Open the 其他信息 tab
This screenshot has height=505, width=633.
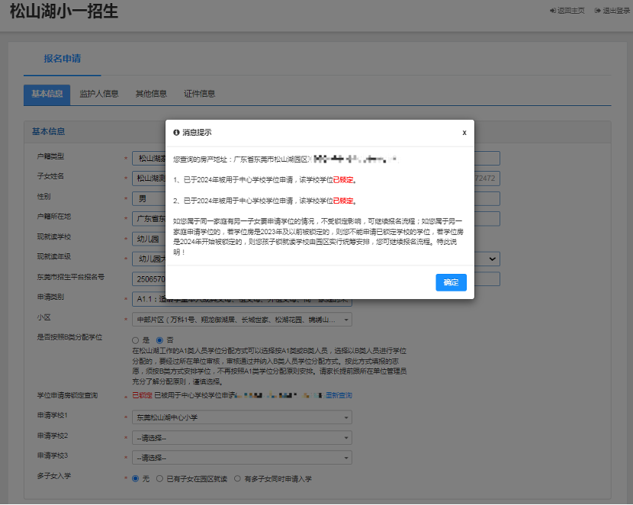(x=151, y=94)
